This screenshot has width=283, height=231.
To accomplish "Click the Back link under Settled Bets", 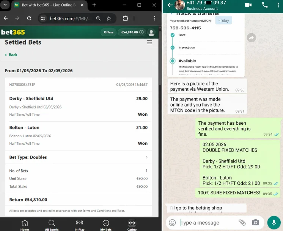I will [11, 55].
